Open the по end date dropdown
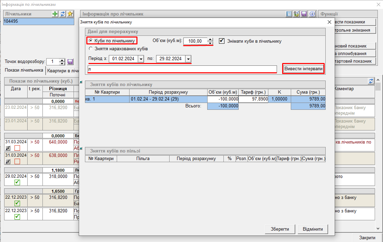Viewport: 383px width, 242px height. pyautogui.click(x=188, y=59)
